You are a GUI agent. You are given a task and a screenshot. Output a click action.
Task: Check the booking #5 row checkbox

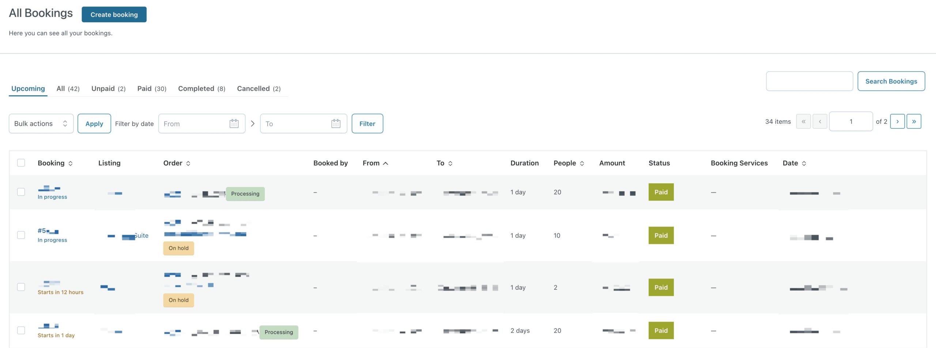[x=21, y=235]
